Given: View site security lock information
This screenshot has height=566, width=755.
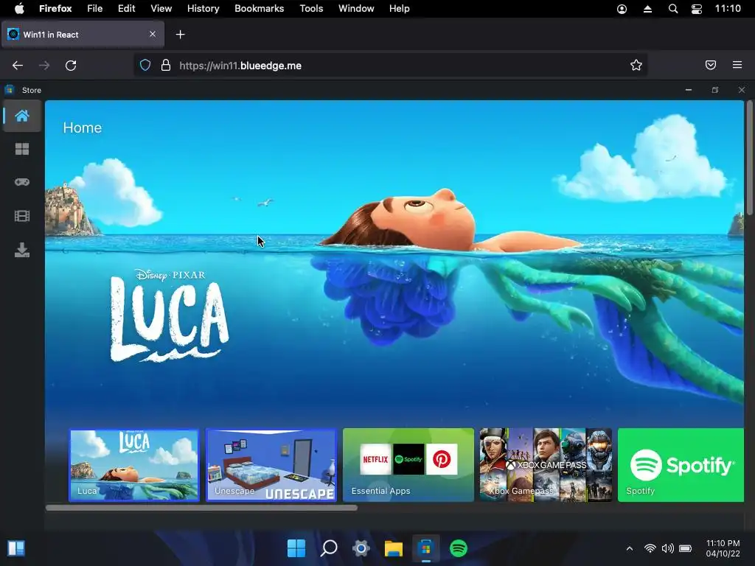Looking at the screenshot, I should (x=166, y=65).
